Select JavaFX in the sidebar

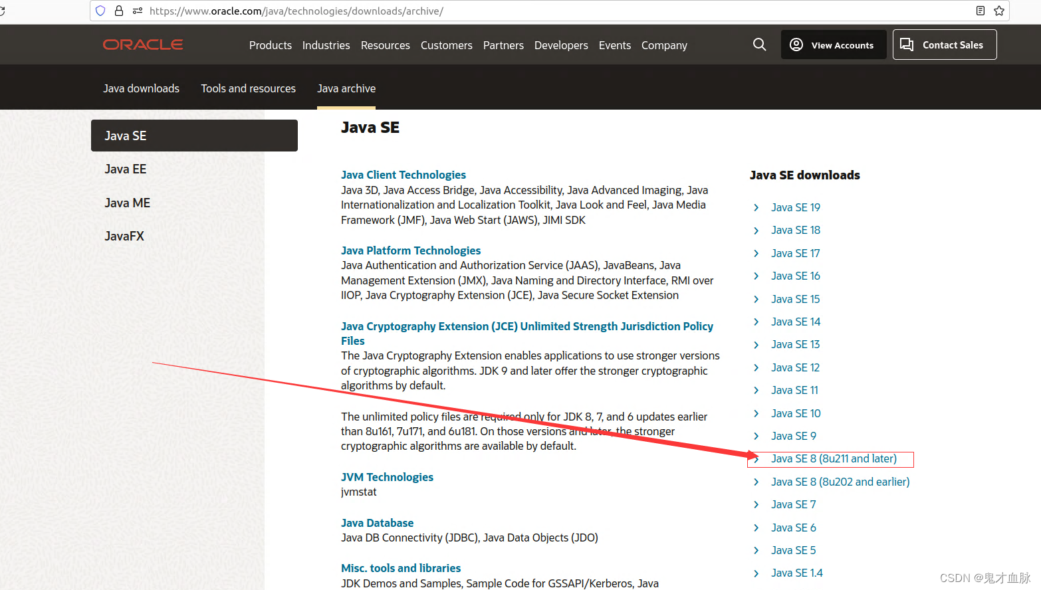click(124, 237)
